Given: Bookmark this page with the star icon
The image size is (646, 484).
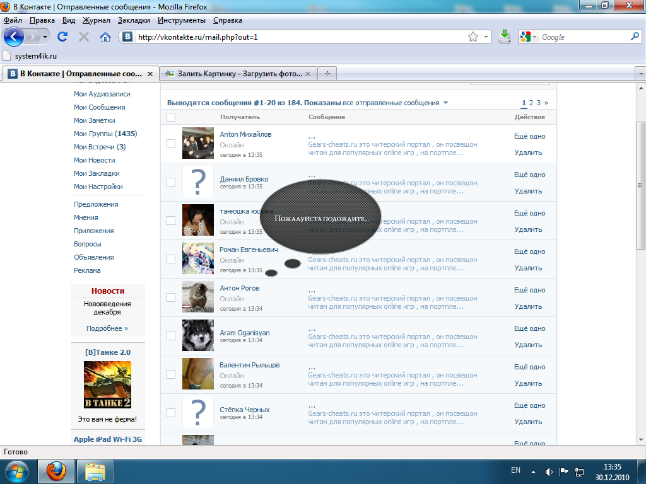Looking at the screenshot, I should [473, 37].
